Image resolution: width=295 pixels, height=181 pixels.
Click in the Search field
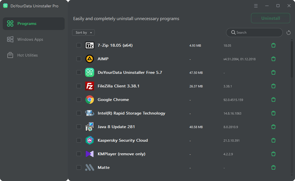[254, 33]
